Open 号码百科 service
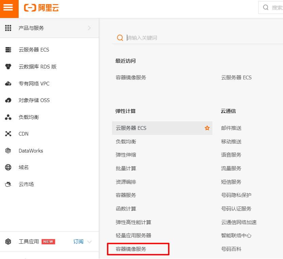Viewport: 283px width, 259px height. (x=231, y=249)
